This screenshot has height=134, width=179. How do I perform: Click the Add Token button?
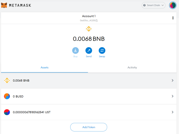(89, 127)
